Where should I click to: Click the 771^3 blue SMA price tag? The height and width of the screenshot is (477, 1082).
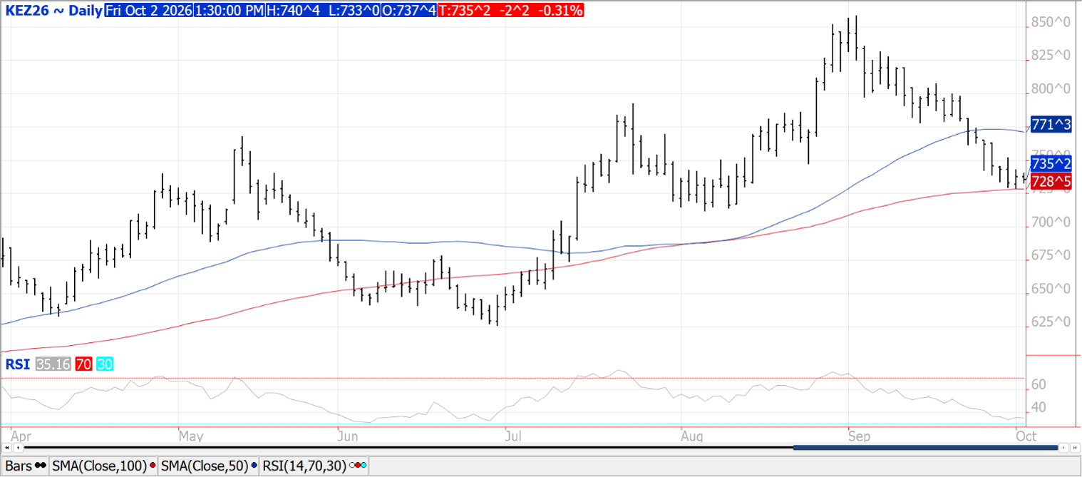point(1051,125)
